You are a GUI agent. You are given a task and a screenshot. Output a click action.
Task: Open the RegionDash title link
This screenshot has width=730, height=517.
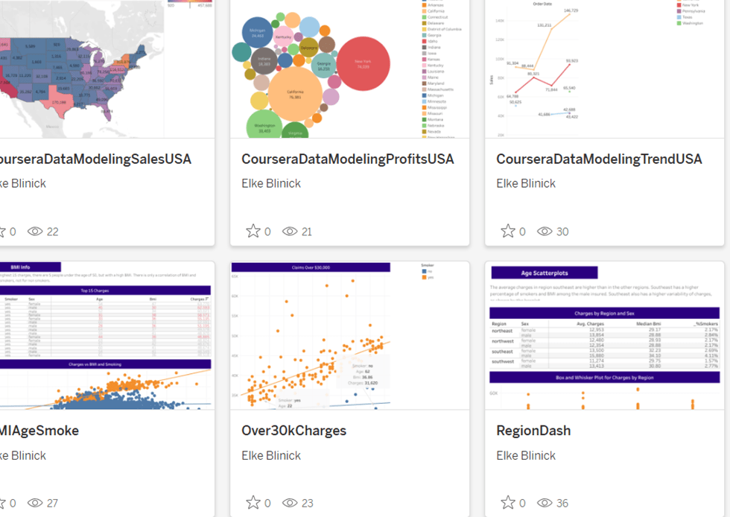[533, 431]
